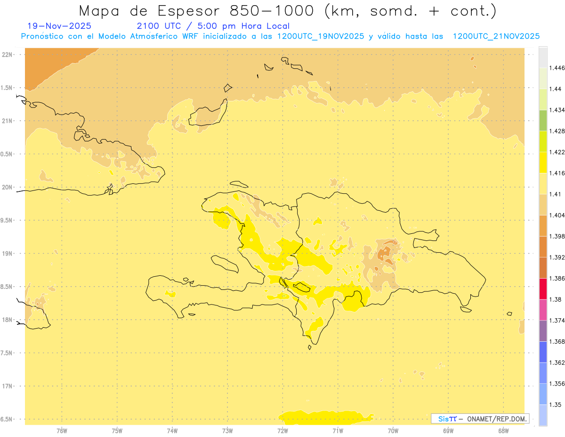This screenshot has height=437, width=565.
Task: Click the '69W' longitude label
Action: [x=448, y=431]
